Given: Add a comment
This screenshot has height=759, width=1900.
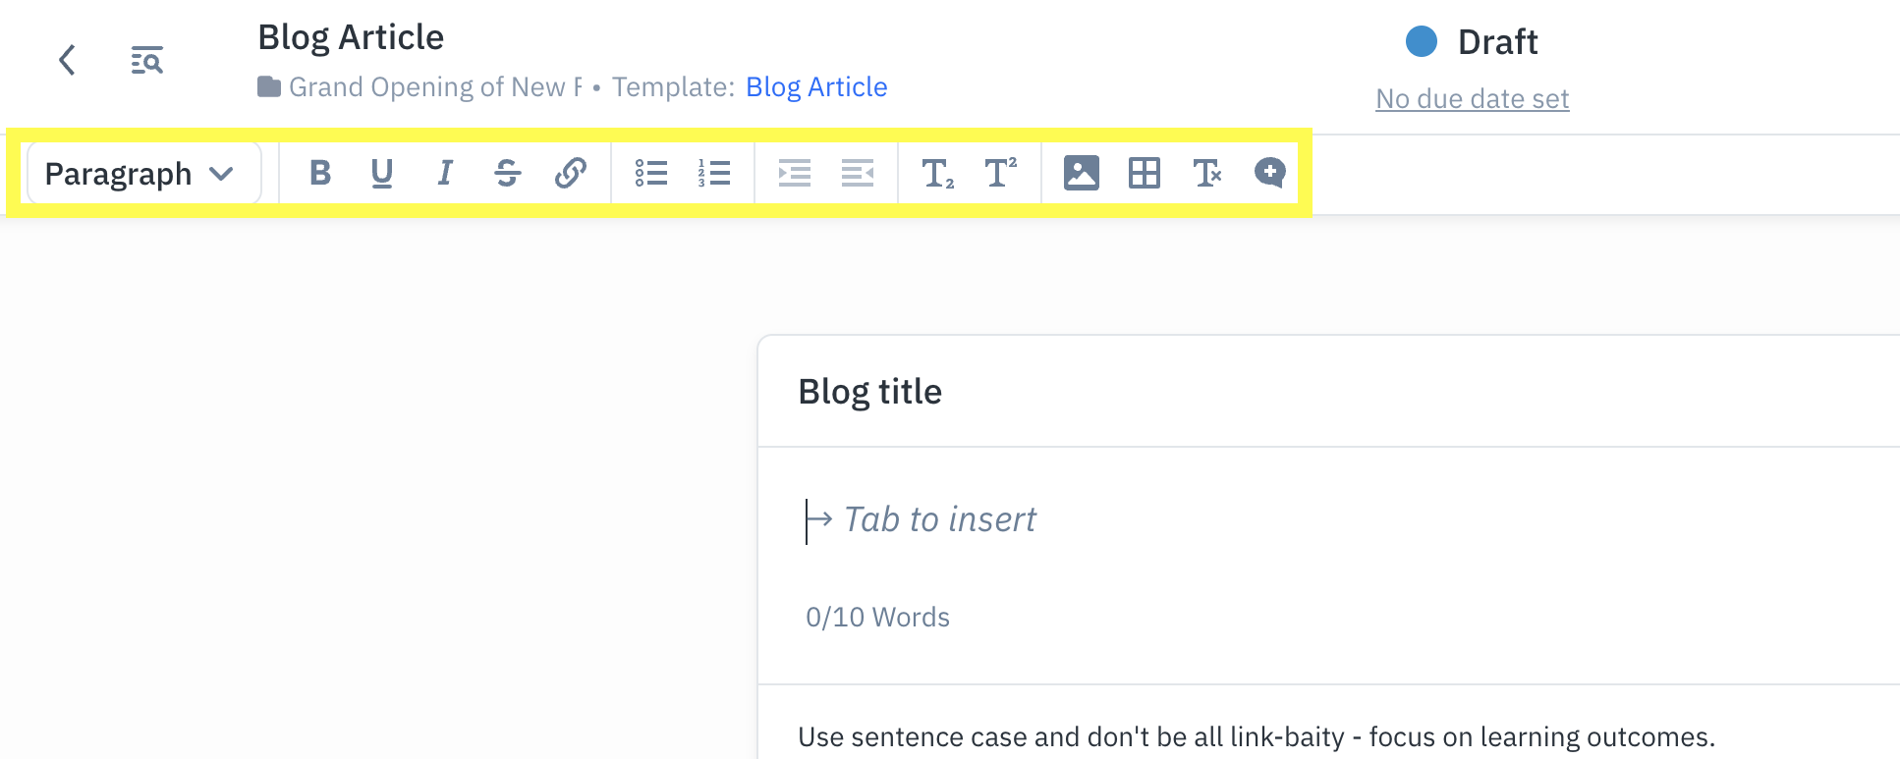Looking at the screenshot, I should [x=1269, y=173].
